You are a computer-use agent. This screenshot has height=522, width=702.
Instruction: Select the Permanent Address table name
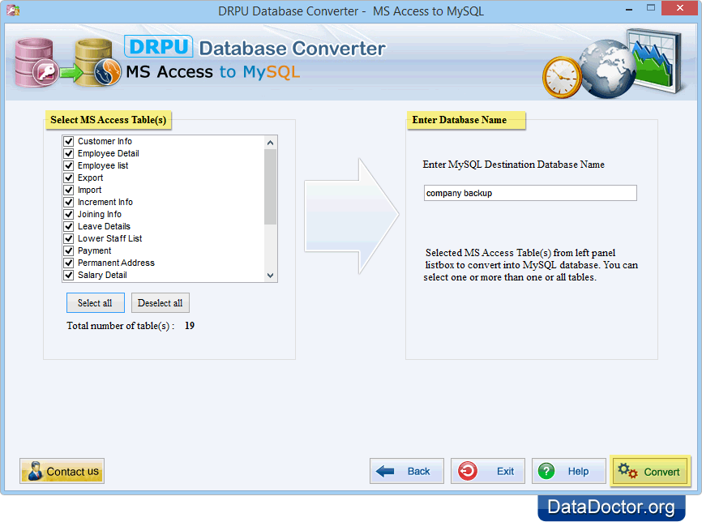[116, 263]
